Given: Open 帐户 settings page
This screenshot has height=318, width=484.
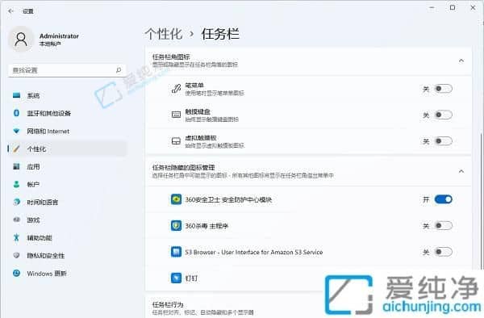Looking at the screenshot, I should (67, 184).
